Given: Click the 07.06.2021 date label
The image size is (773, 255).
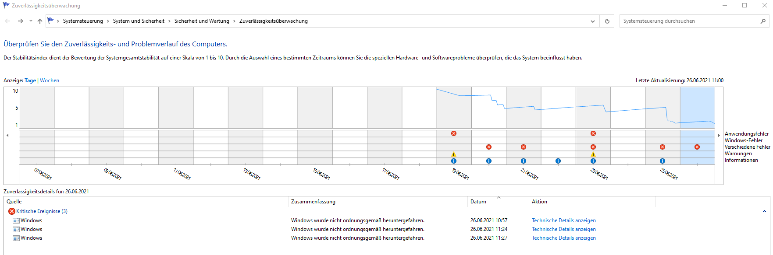Looking at the screenshot, I should point(43,174).
